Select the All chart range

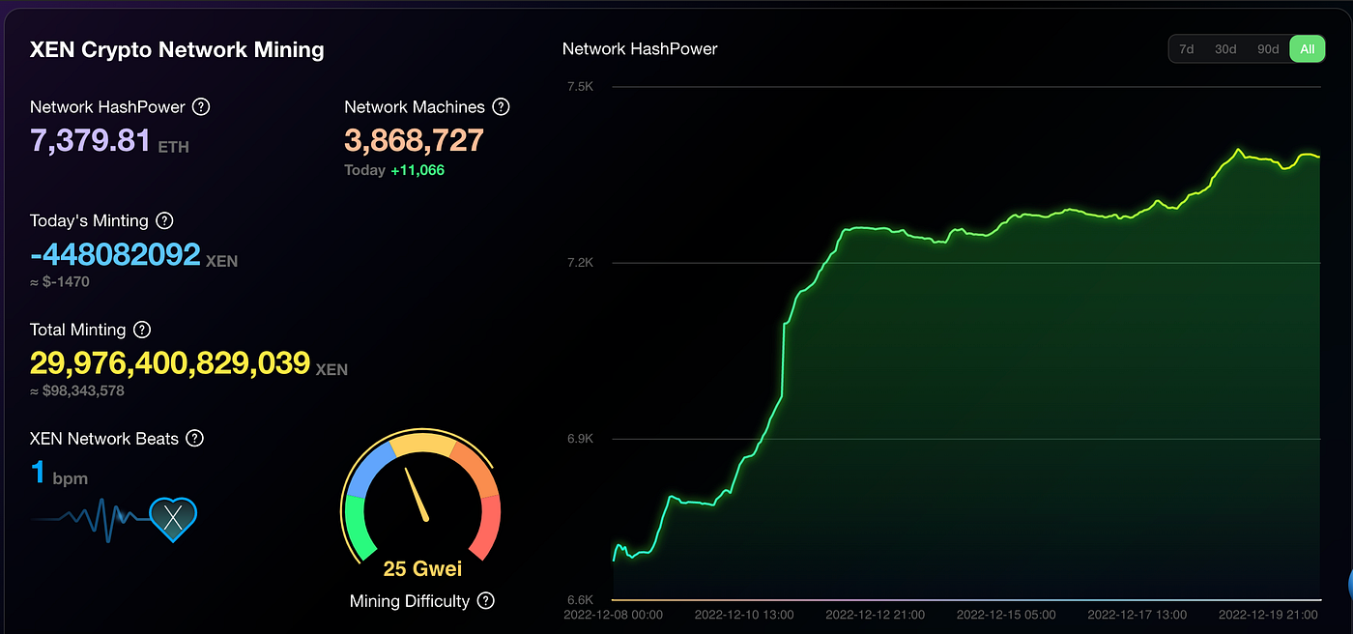(1307, 48)
